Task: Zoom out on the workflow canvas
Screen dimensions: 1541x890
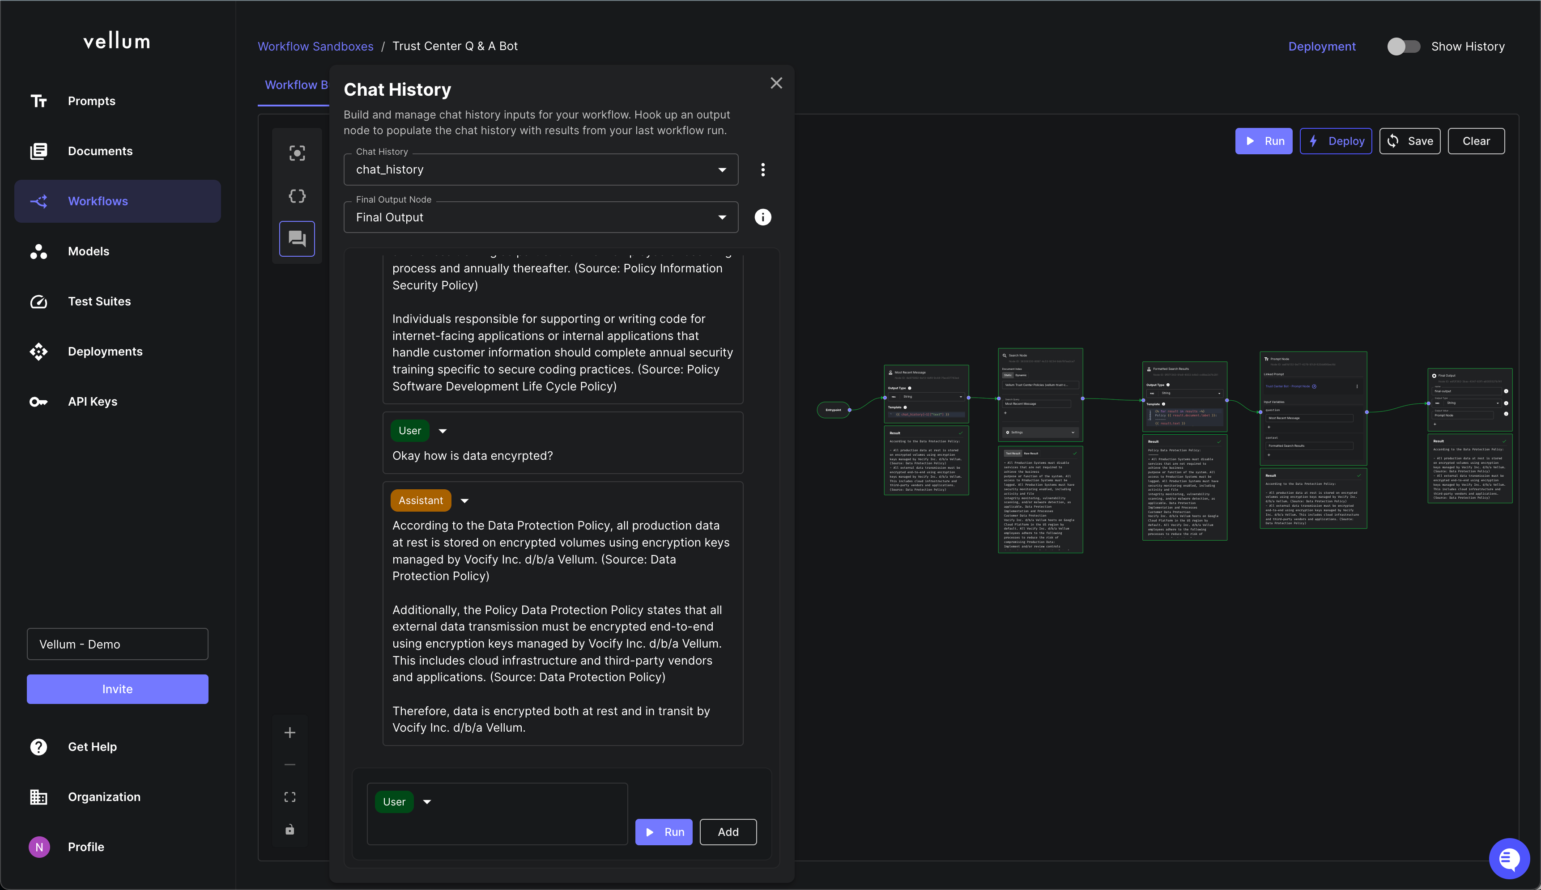Action: (290, 765)
